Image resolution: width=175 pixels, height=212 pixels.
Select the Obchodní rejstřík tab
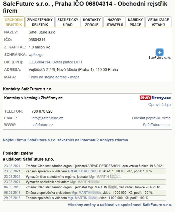pyautogui.click(x=14, y=22)
